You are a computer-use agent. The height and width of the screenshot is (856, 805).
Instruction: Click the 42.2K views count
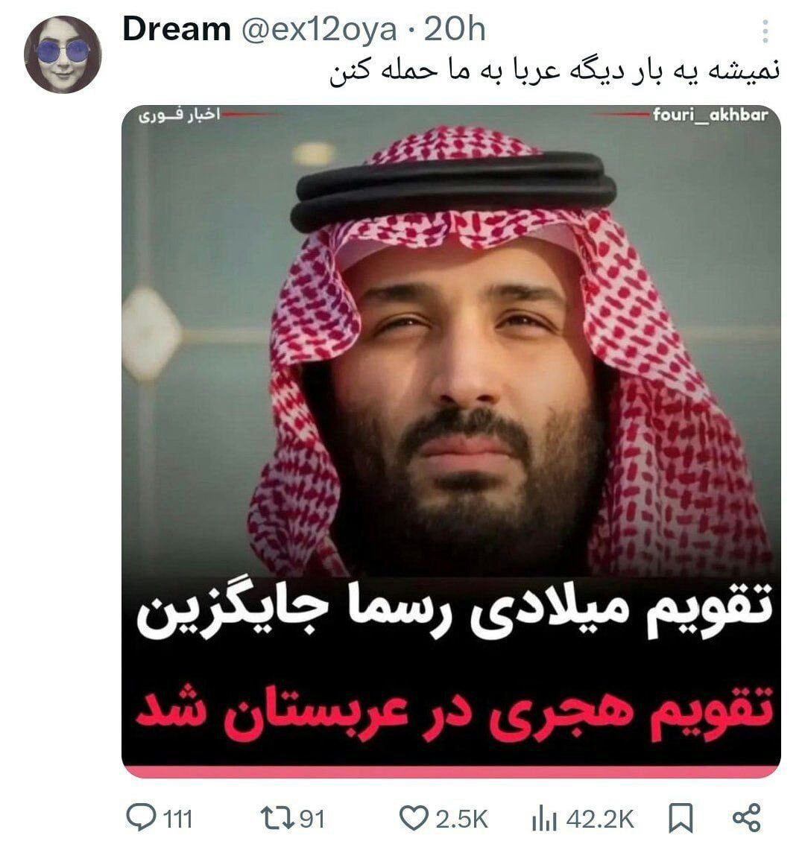point(600,819)
